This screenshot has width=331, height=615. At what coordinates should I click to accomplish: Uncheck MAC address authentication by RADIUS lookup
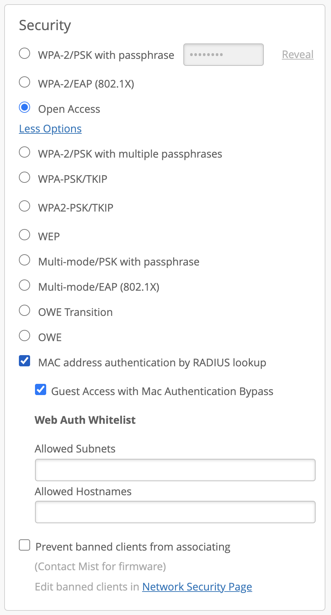tap(24, 361)
